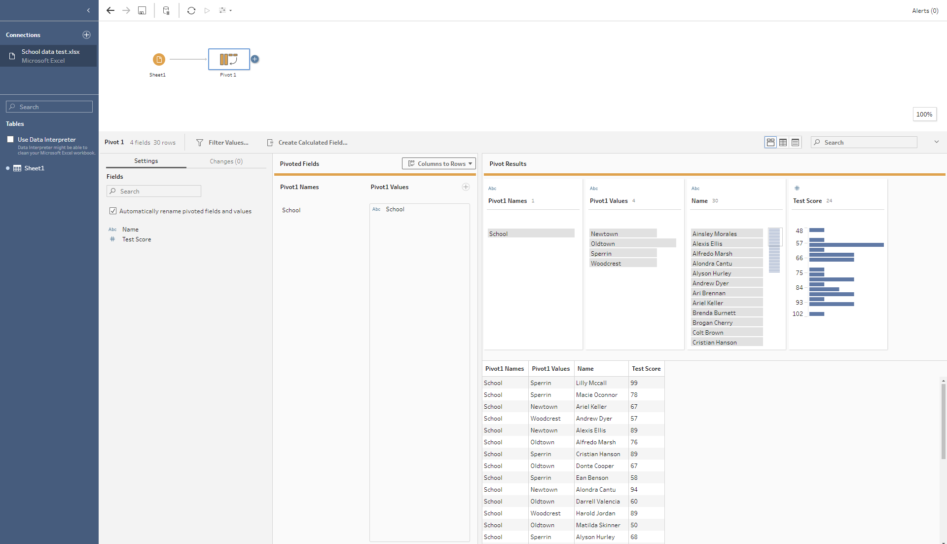Click the Test Score data type icon
947x544 pixels.
pos(797,188)
